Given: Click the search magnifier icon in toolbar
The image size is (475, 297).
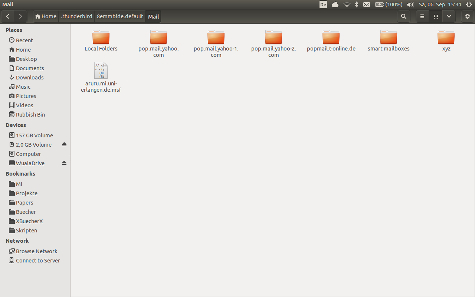Looking at the screenshot, I should 404,16.
